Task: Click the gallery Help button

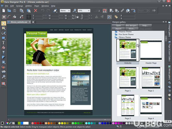Action: coord(145,25)
